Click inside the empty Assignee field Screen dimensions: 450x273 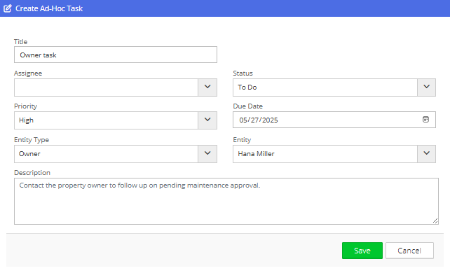click(106, 87)
